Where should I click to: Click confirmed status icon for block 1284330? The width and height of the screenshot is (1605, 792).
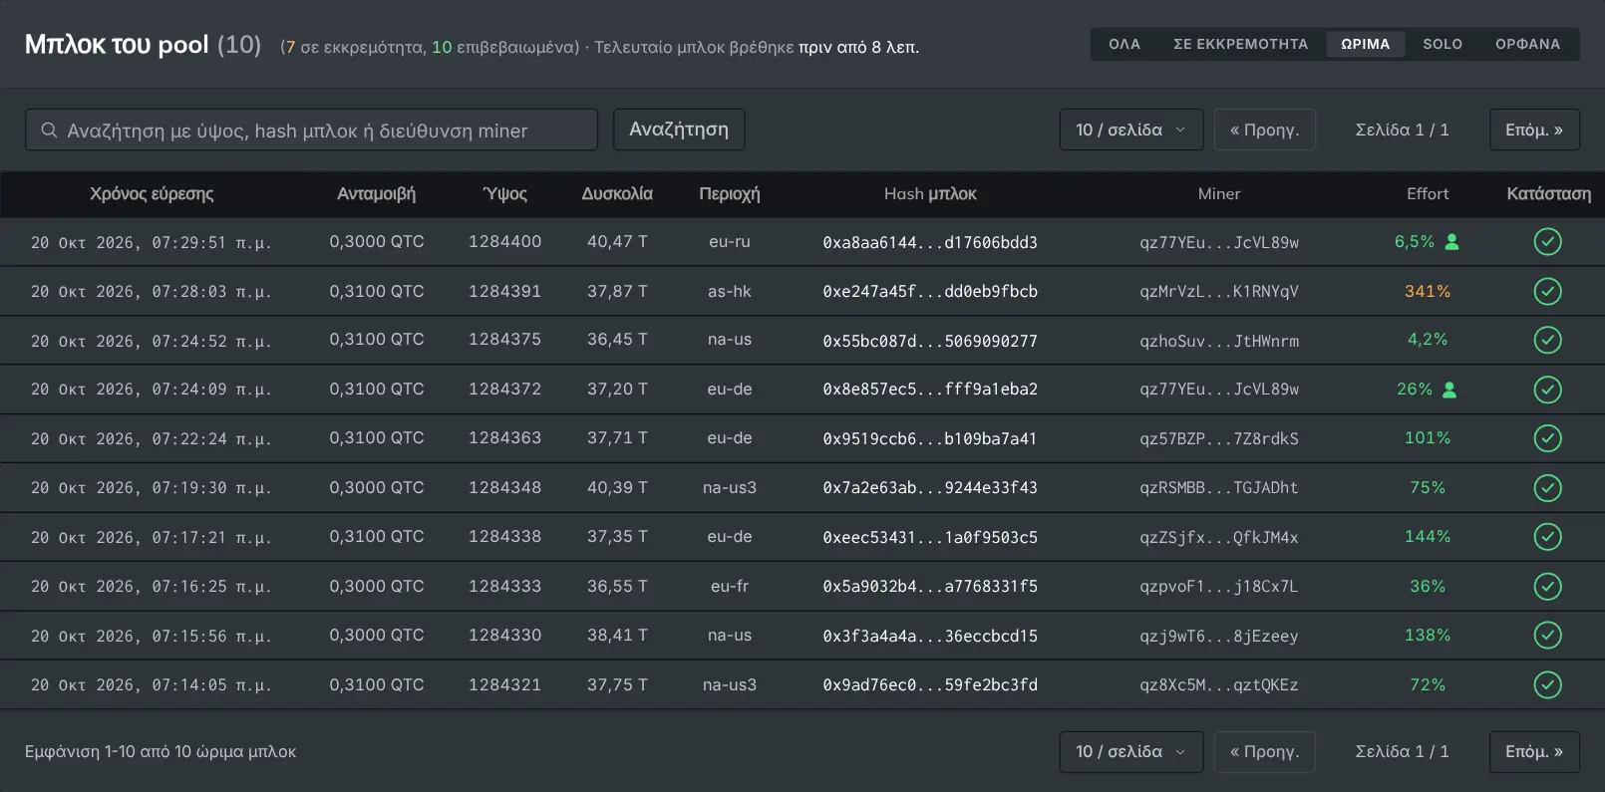coord(1547,635)
